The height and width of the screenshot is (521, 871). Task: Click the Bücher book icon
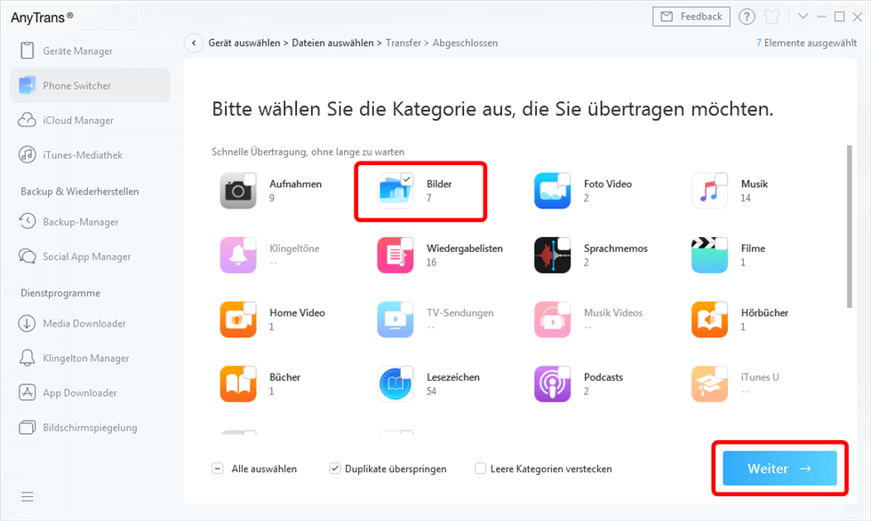[x=238, y=384]
